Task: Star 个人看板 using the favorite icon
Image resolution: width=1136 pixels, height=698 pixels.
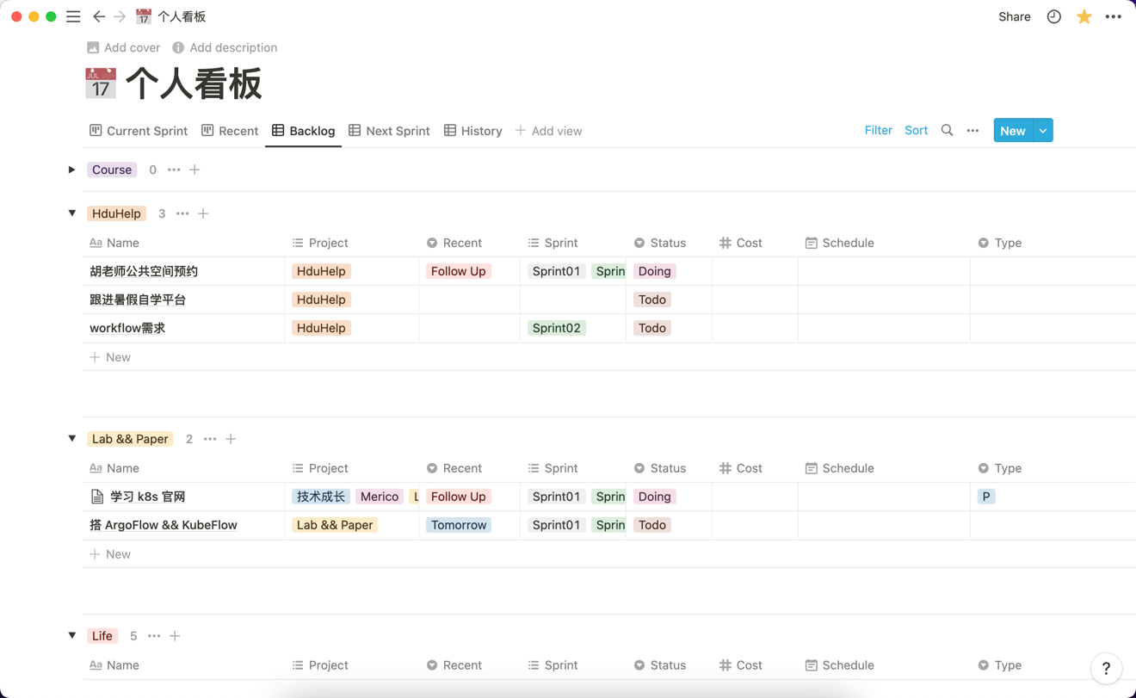Action: 1084,16
